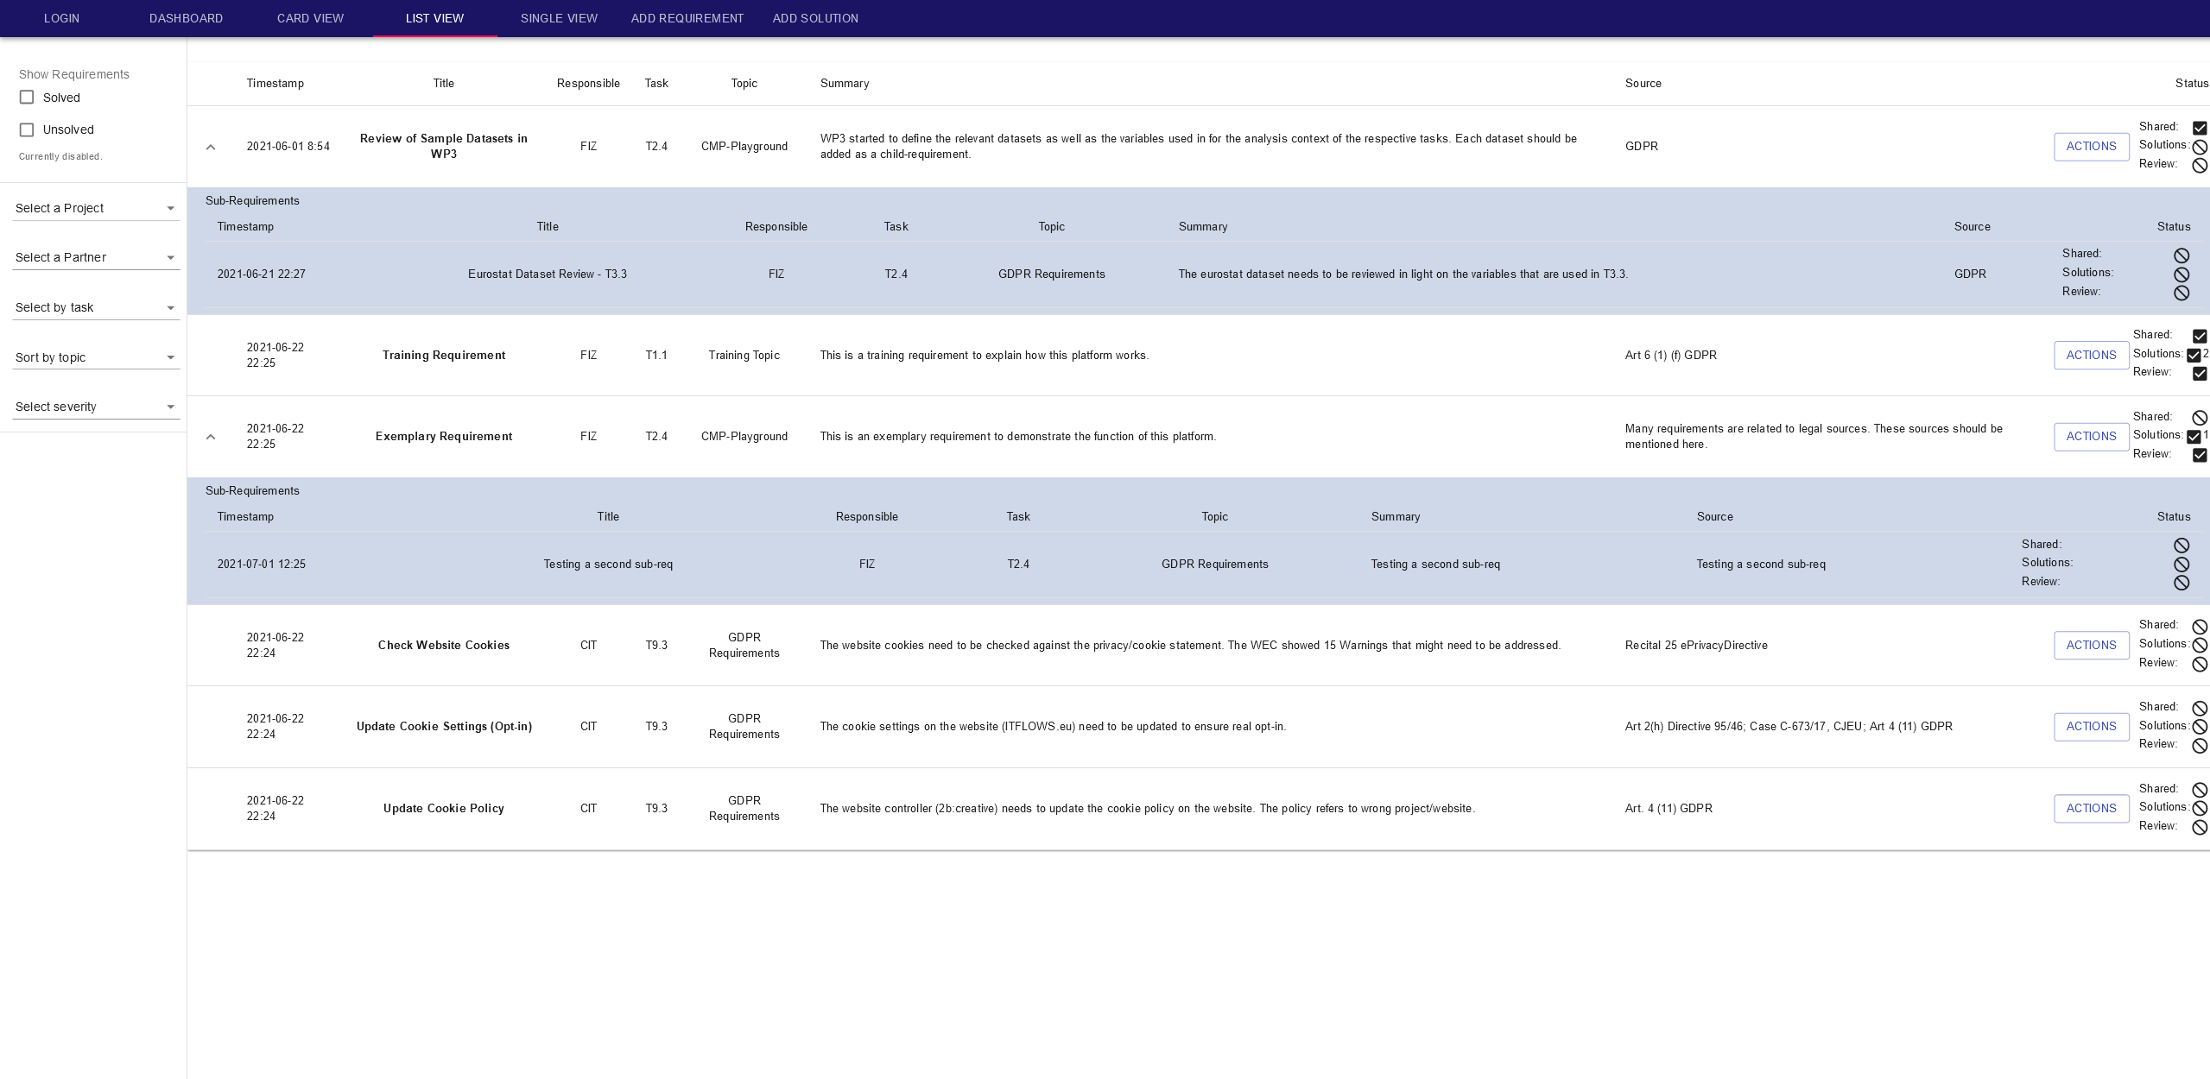
Task: Click Solutions blocked icon of Update Cookie Settings
Action: 2200,727
